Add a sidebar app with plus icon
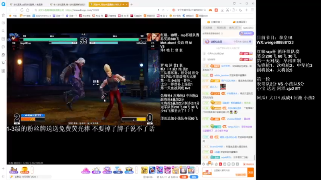The image size is (321, 180). click(x=3, y=168)
